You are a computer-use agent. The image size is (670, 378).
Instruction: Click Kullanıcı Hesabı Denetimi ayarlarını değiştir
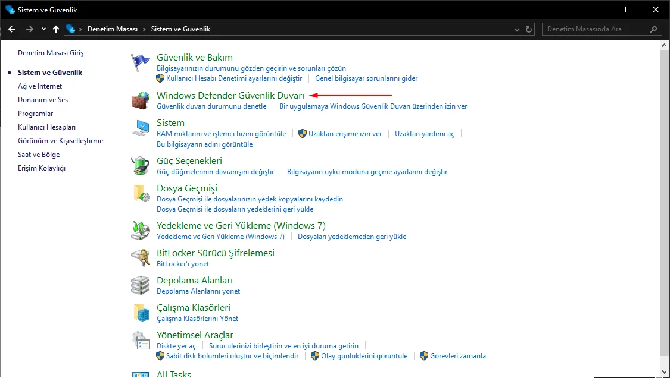tap(234, 78)
